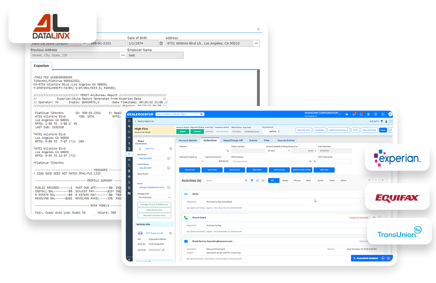Click the Take Payment button
436x283 pixels.
pyautogui.click(x=303, y=130)
